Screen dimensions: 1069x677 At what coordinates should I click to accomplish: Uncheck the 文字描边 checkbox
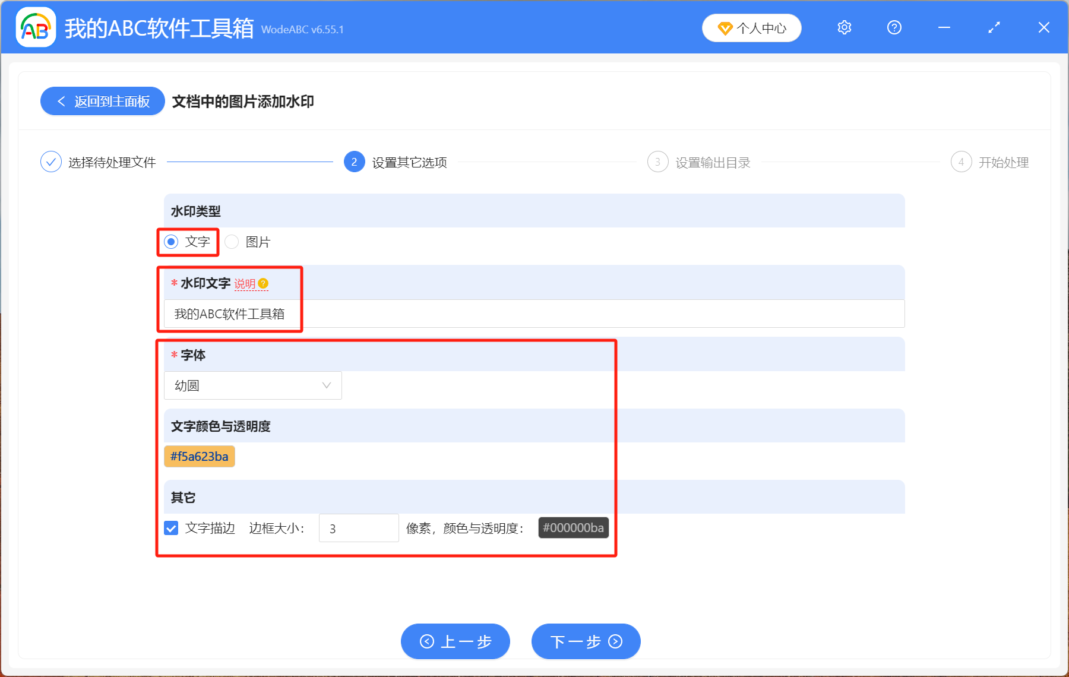[x=171, y=528]
